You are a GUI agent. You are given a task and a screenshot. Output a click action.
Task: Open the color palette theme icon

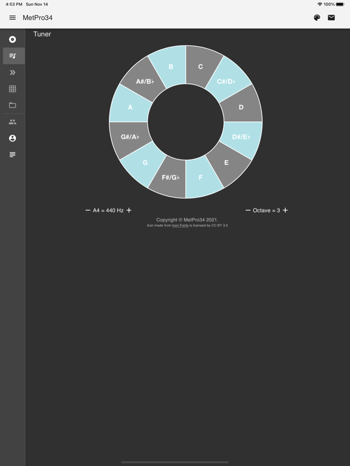317,18
